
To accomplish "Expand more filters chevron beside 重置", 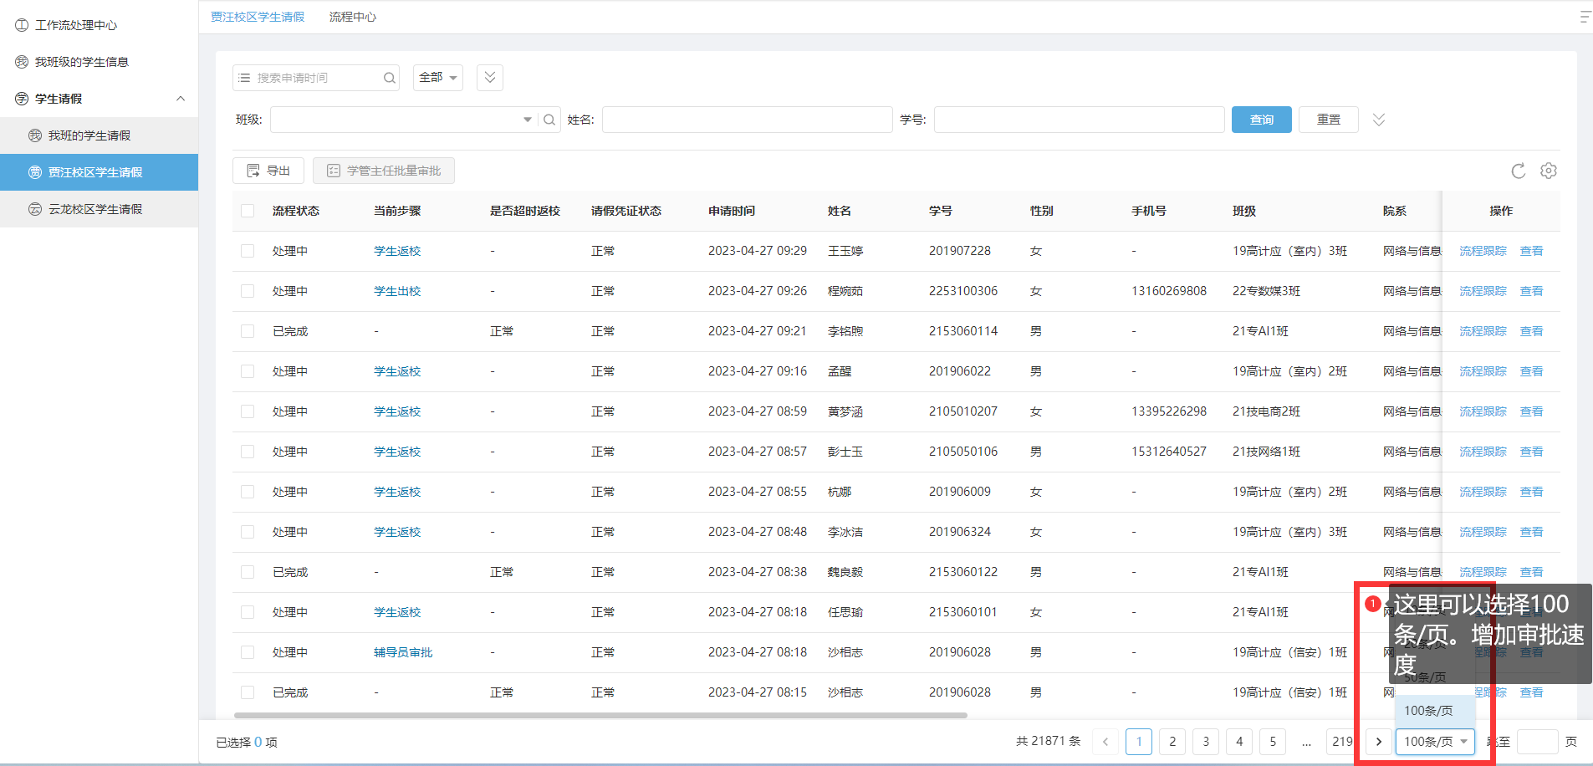I will (1379, 120).
